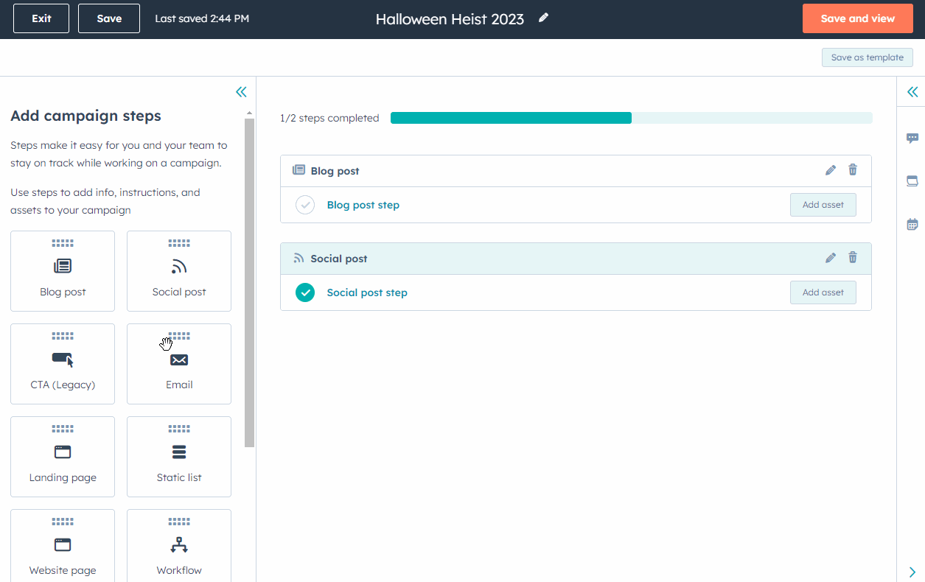This screenshot has width=925, height=582.
Task: Click the steps completed progress bar
Action: (631, 118)
